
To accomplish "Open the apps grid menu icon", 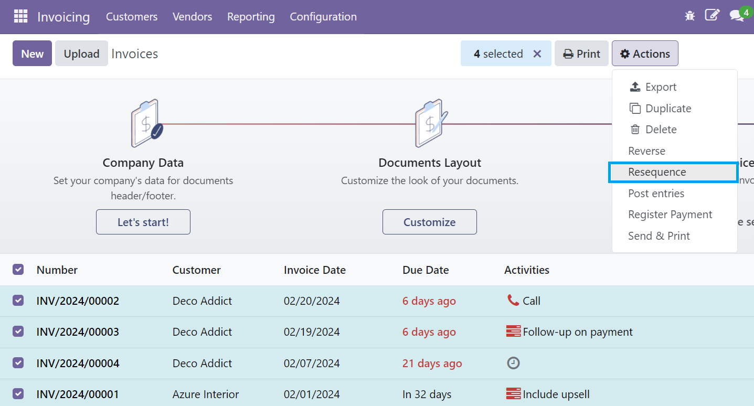I will pos(20,16).
